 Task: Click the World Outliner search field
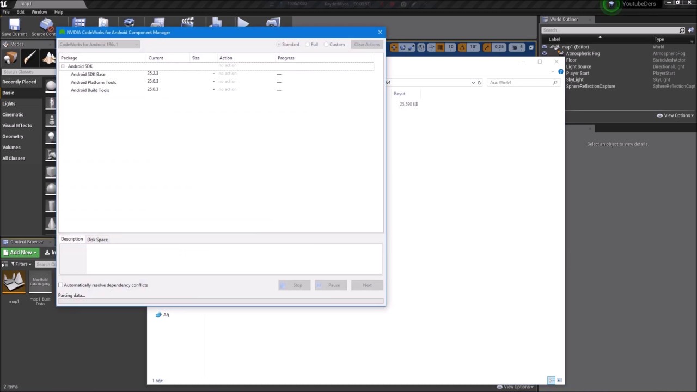coord(612,30)
